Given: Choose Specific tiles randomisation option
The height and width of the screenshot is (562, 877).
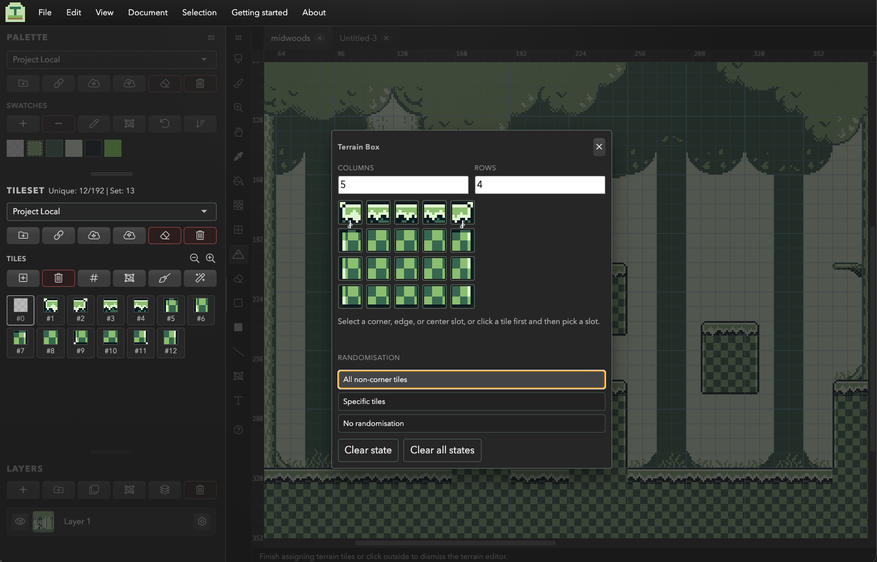Looking at the screenshot, I should 471,402.
